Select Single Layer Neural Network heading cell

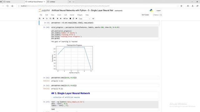coord(105,95)
